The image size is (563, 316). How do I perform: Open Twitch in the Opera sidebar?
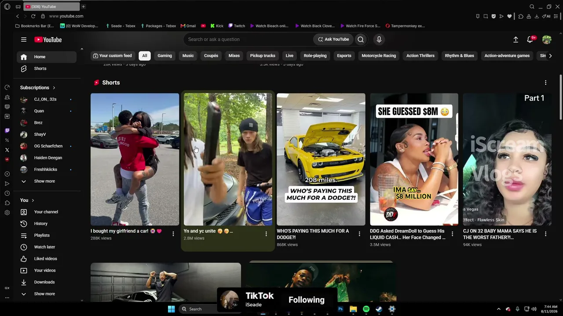point(7,131)
